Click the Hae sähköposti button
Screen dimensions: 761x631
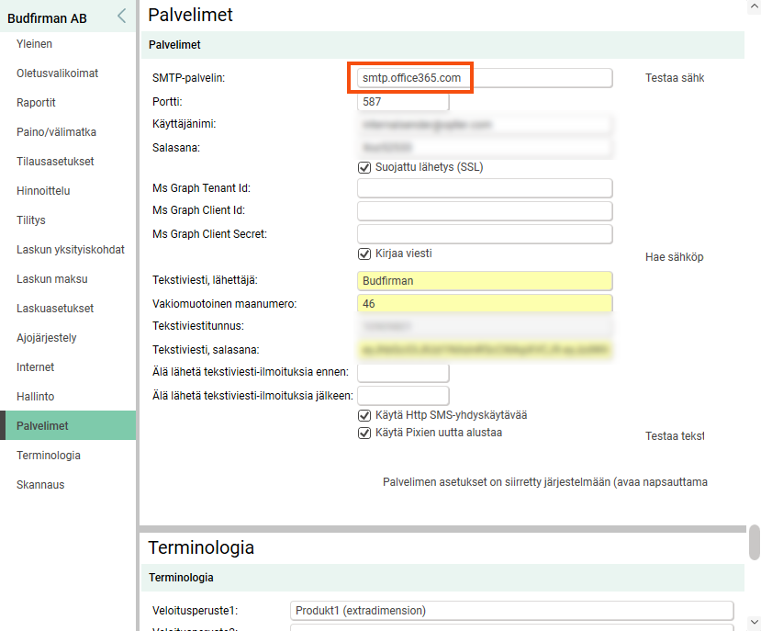pyautogui.click(x=675, y=257)
